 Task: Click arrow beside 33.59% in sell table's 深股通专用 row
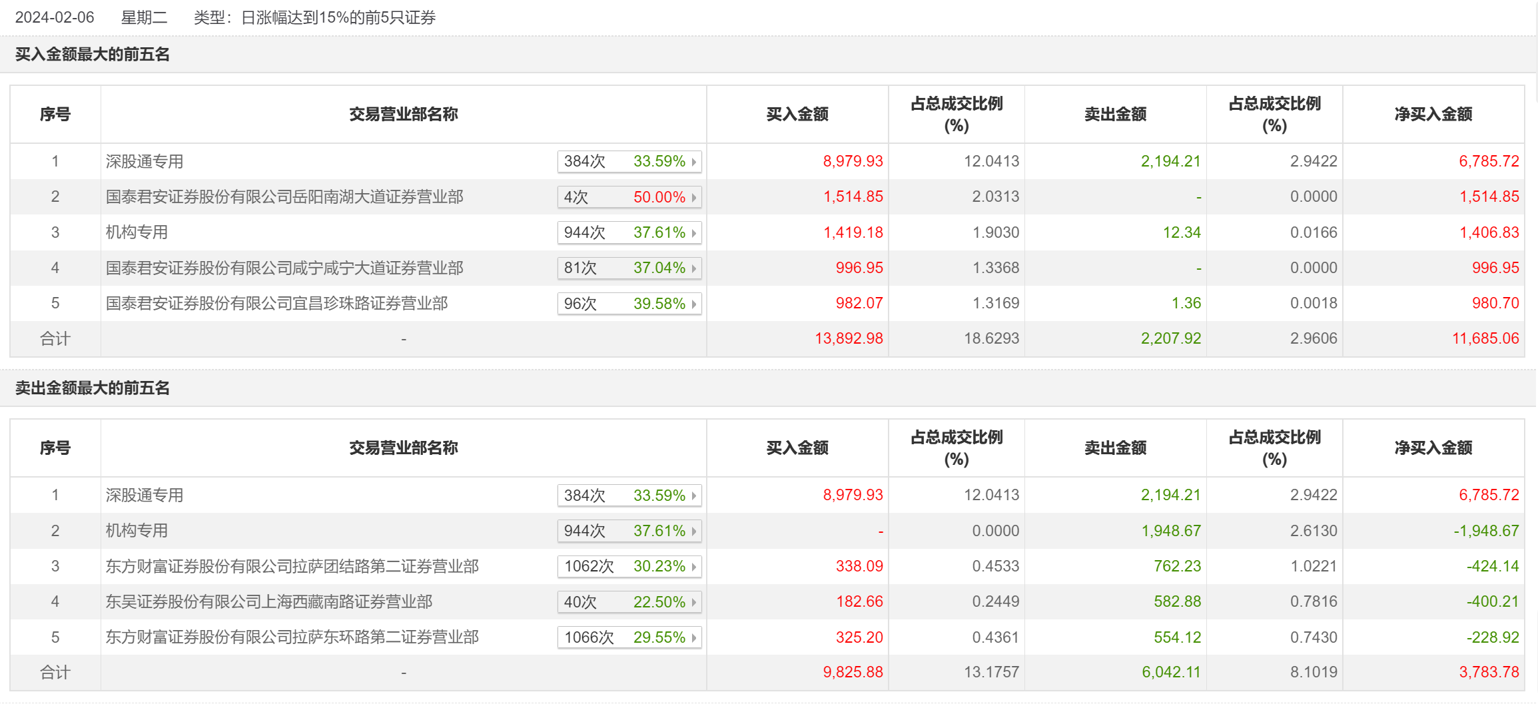click(693, 496)
